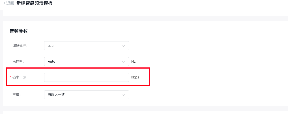Screen dimensions: 288x114
Task: Click the 声道 field label
Action: click(x=16, y=95)
